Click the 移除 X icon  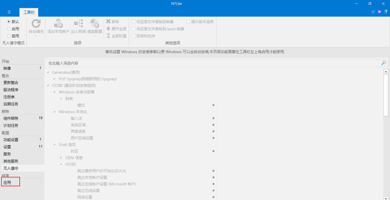(x=108, y=21)
